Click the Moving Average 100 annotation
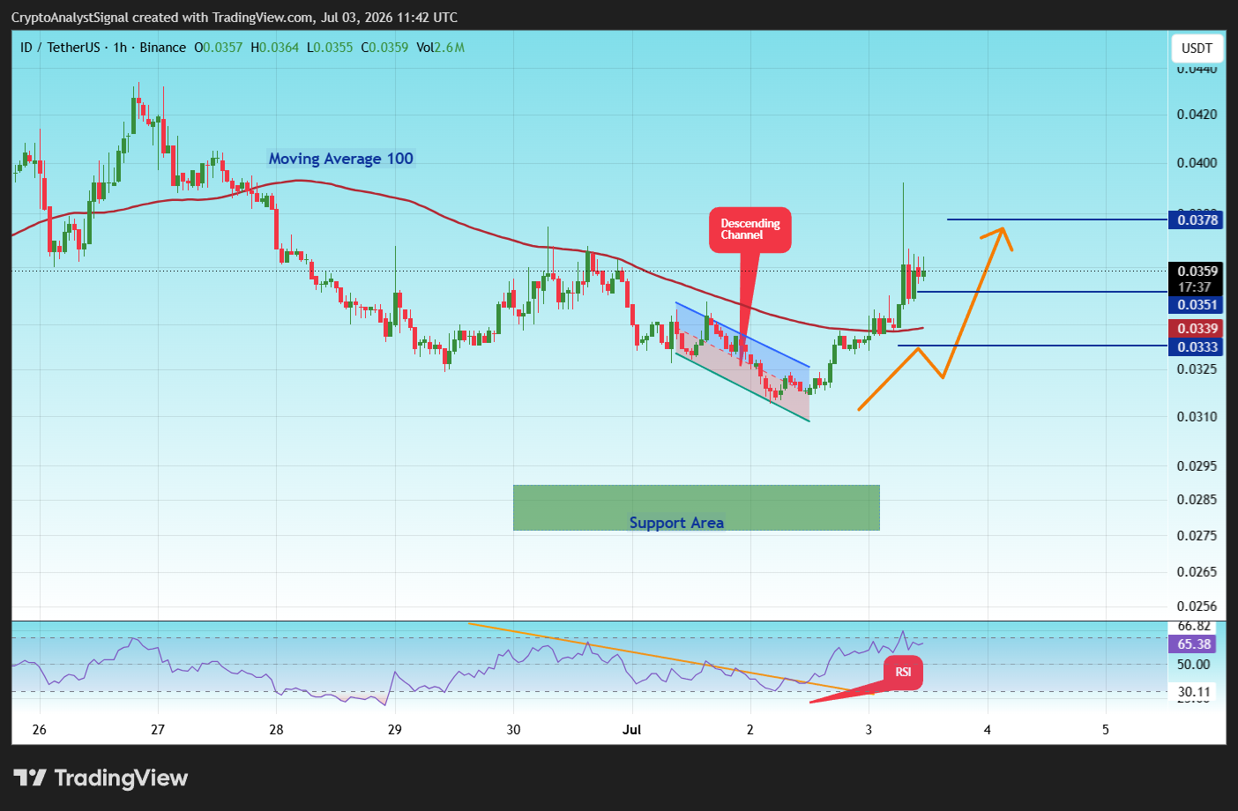The image size is (1238, 811). [341, 159]
